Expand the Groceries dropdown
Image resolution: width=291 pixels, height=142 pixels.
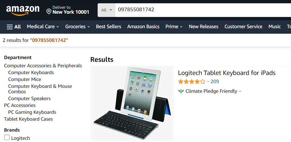[78, 27]
